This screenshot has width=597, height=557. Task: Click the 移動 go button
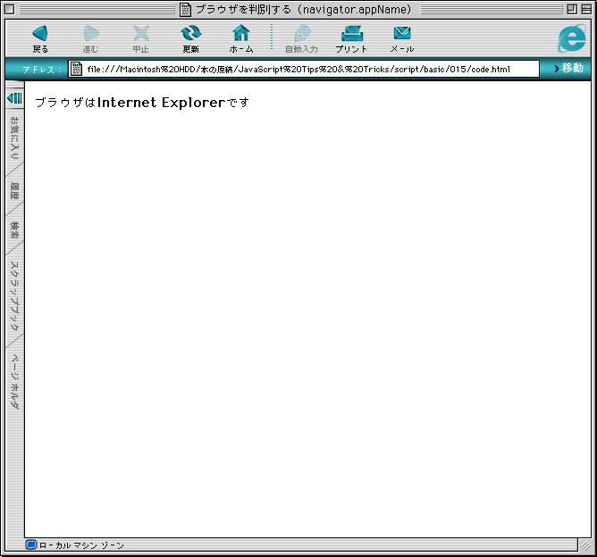point(568,68)
